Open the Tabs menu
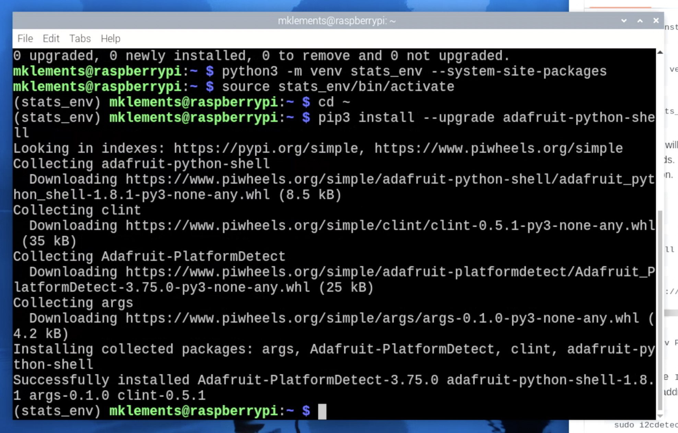The image size is (678, 433). click(x=80, y=38)
